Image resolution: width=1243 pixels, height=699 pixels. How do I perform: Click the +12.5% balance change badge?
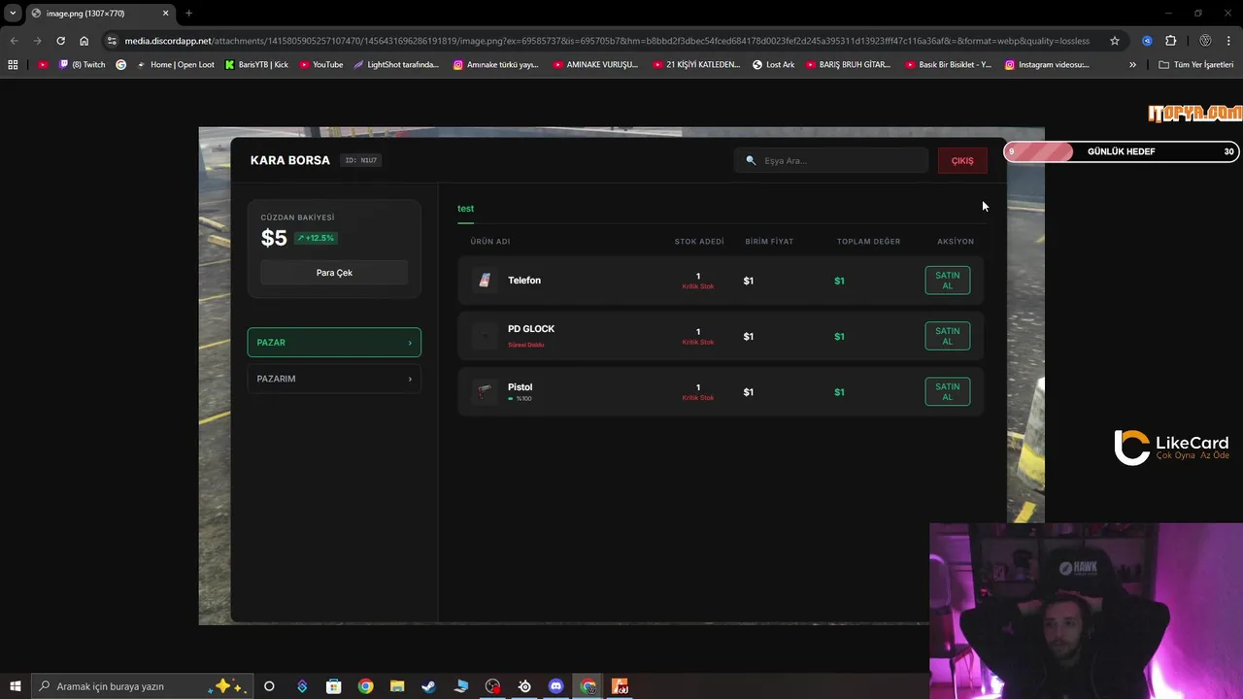coord(316,238)
